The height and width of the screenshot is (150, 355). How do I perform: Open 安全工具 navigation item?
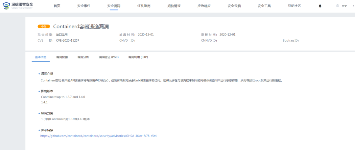click(264, 6)
